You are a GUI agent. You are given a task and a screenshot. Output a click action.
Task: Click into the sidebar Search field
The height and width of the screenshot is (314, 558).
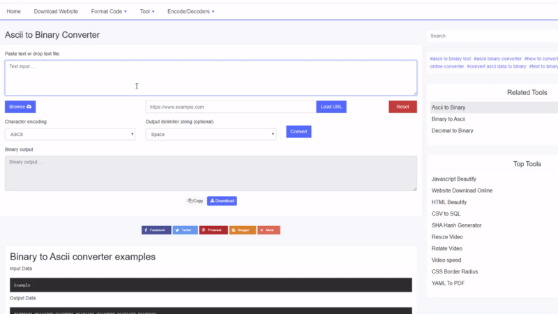click(x=492, y=36)
